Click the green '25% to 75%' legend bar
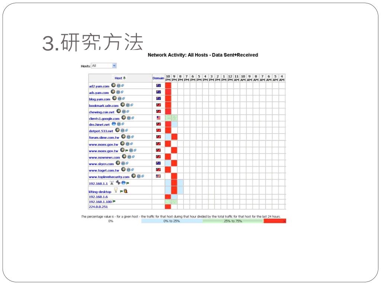Image resolution: width=381 pixels, height=286 pixels. click(233, 221)
